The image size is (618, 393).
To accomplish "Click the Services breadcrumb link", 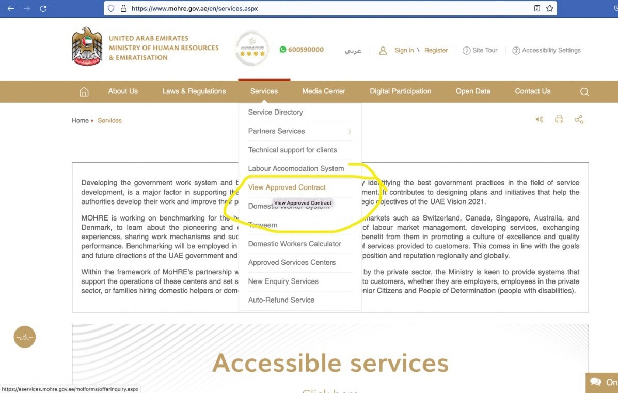I will (x=109, y=120).
